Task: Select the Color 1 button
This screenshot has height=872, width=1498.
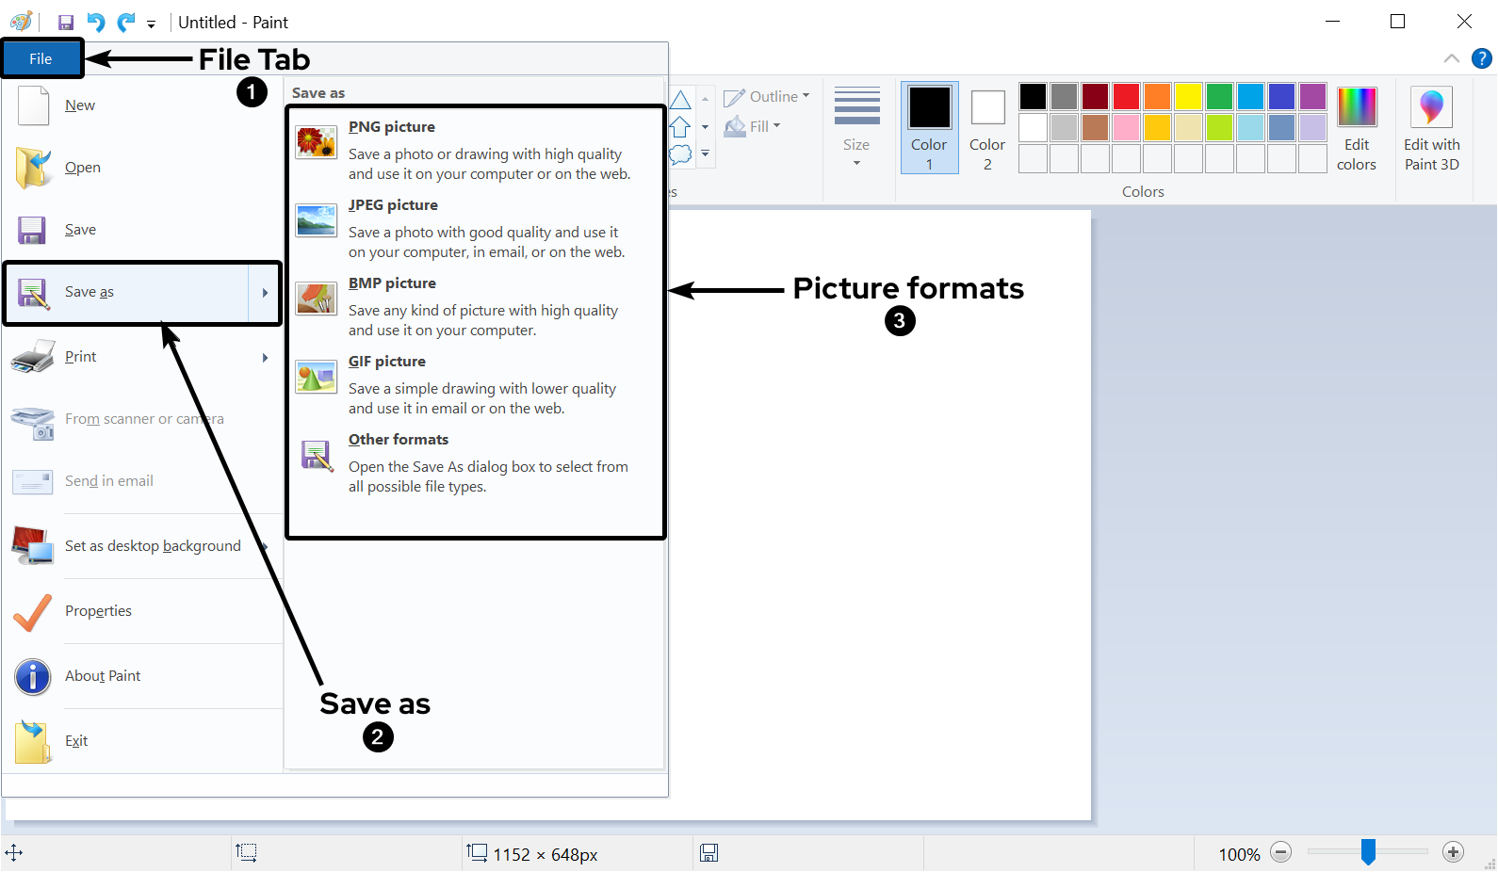Action: point(929,128)
